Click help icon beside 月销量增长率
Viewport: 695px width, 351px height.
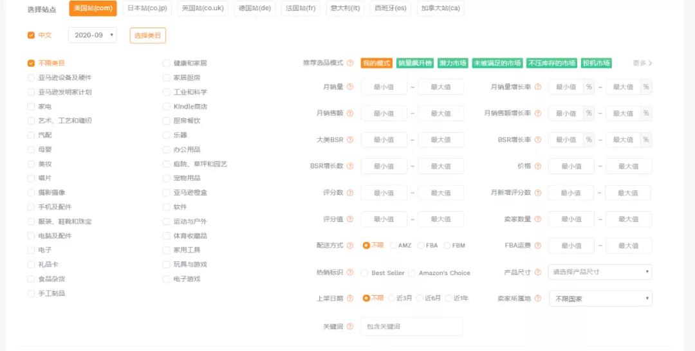[537, 87]
